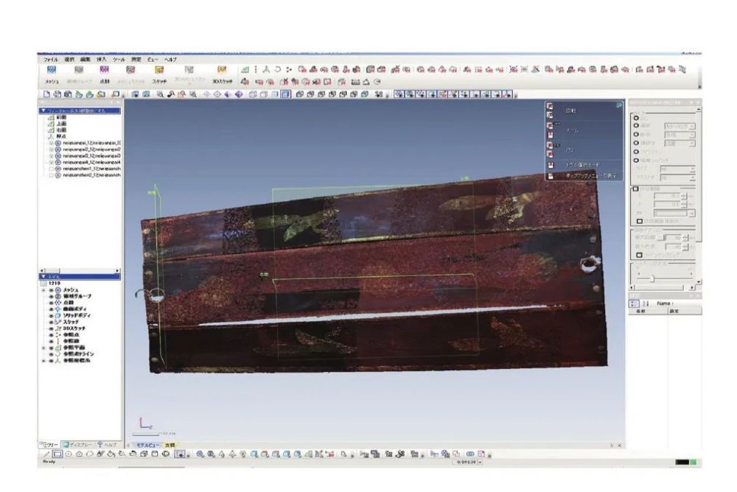
Task: Switch to the ディスプレイ tab
Action: point(78,445)
